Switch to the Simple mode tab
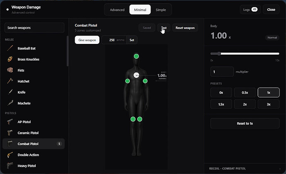 [x=161, y=10]
